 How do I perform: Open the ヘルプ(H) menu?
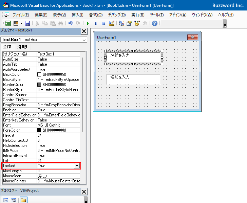[226, 15]
